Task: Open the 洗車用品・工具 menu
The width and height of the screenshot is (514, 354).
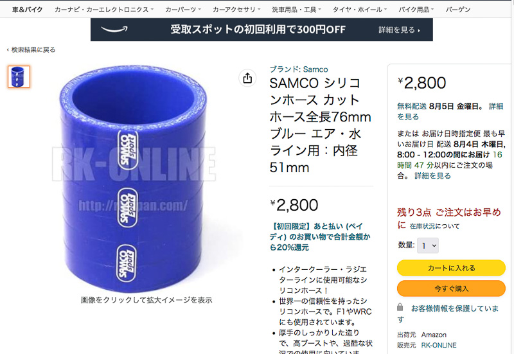Action: 296,10
